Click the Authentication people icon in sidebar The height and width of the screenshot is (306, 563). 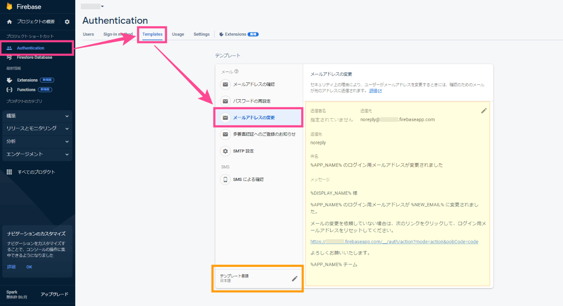click(10, 48)
